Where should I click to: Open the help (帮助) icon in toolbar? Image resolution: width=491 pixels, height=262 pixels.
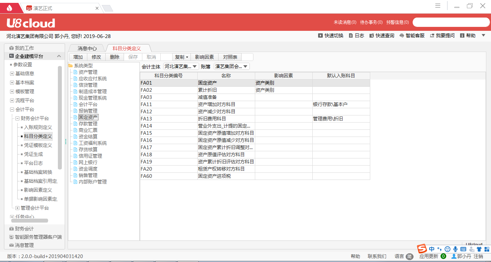click(x=462, y=36)
